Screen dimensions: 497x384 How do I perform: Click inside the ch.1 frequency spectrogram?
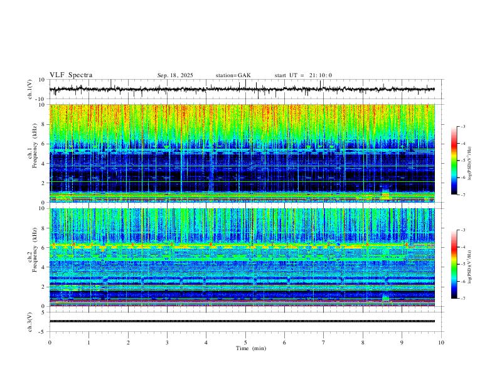coord(242,153)
